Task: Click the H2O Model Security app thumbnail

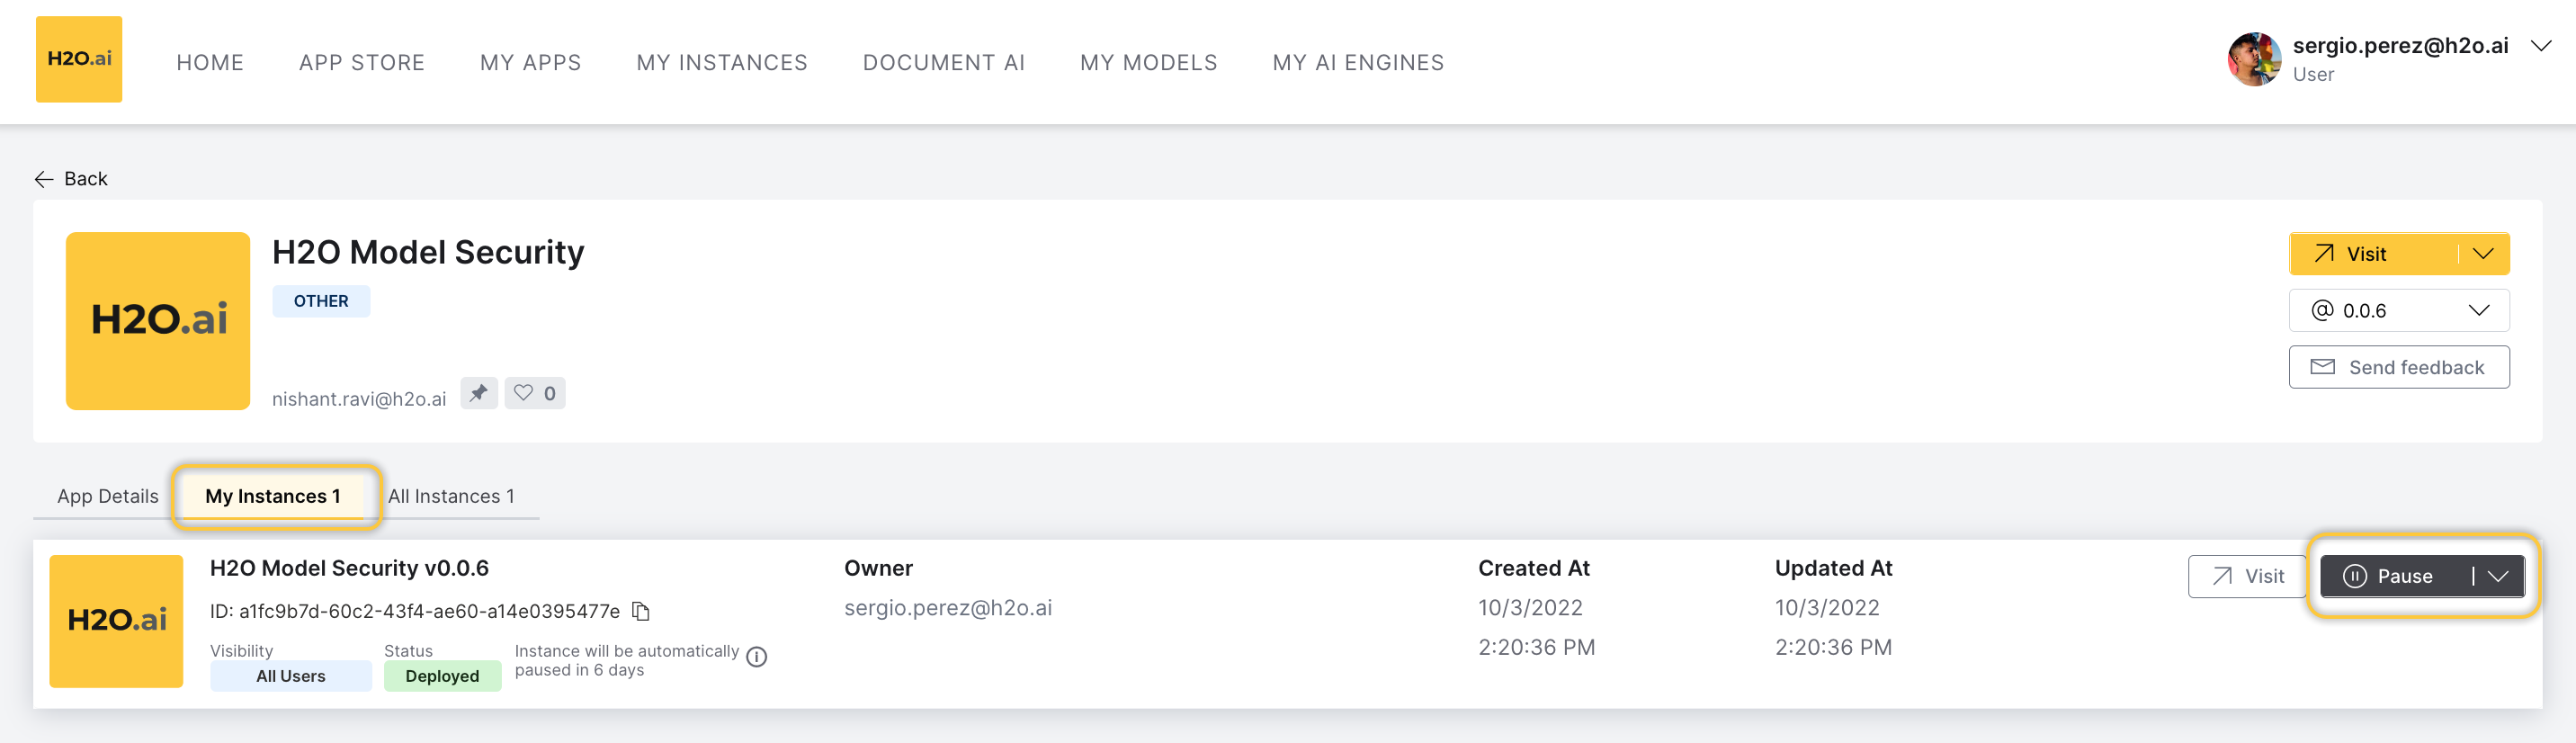Action: click(x=158, y=321)
